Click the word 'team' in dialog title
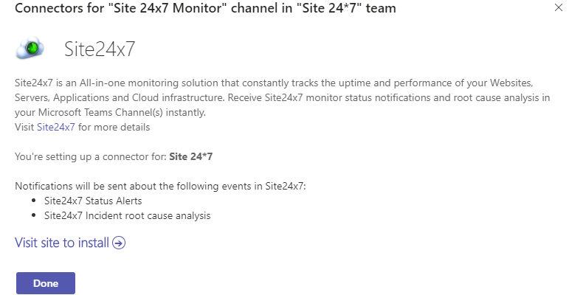The width and height of the screenshot is (569, 295). pos(381,8)
